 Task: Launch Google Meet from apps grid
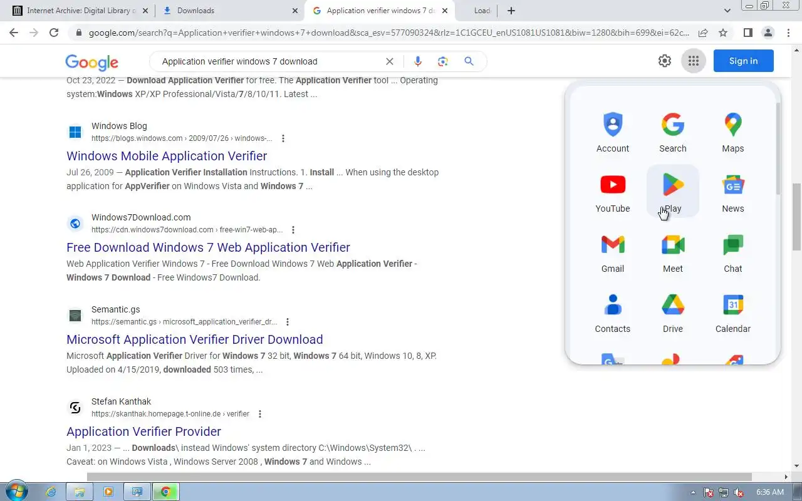(x=672, y=253)
